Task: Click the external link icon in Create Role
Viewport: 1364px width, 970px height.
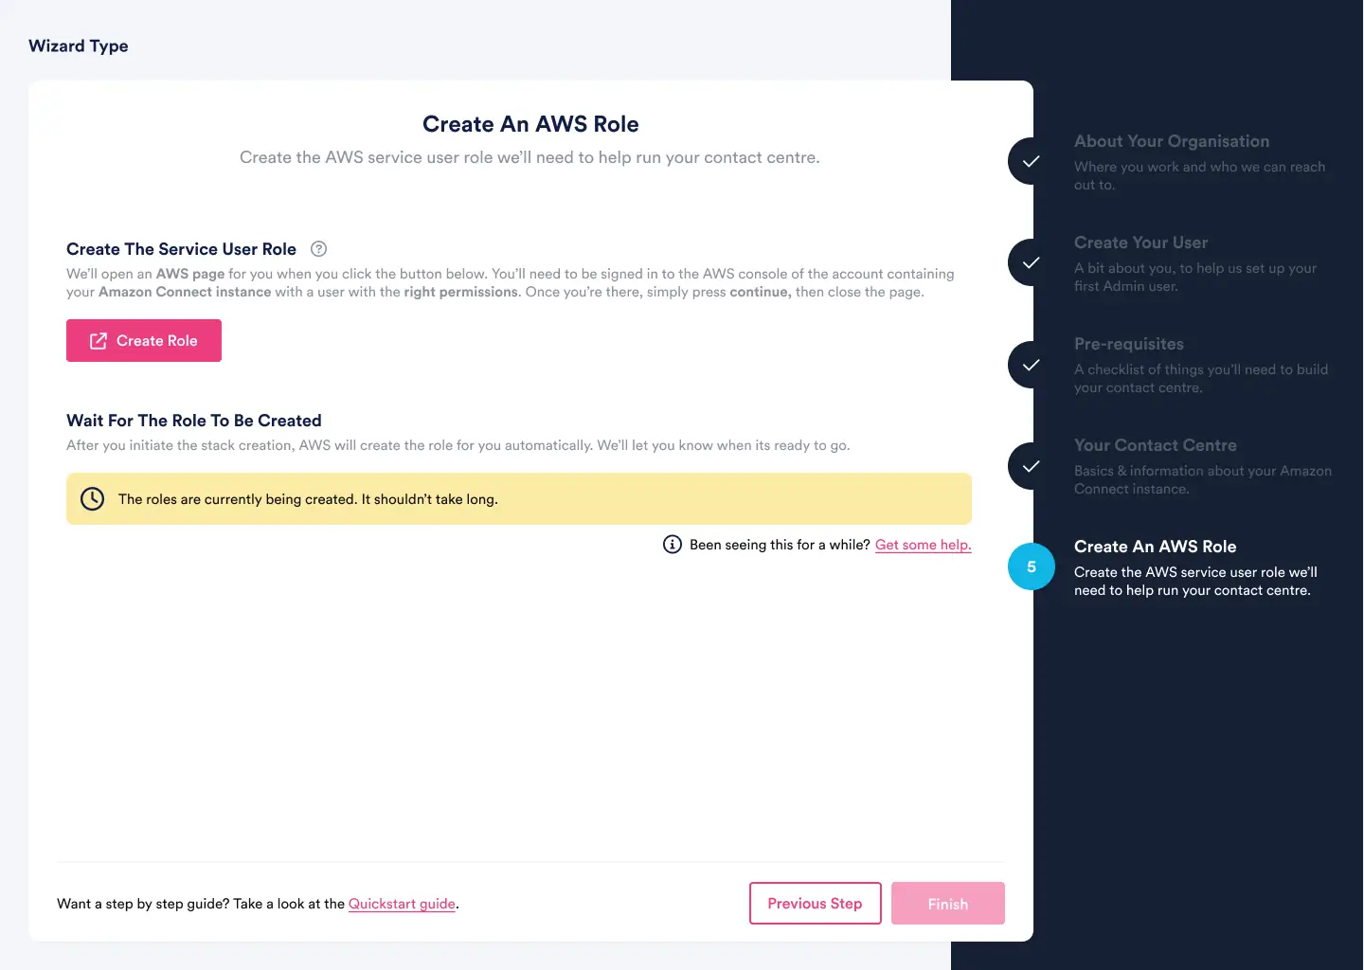Action: click(99, 341)
